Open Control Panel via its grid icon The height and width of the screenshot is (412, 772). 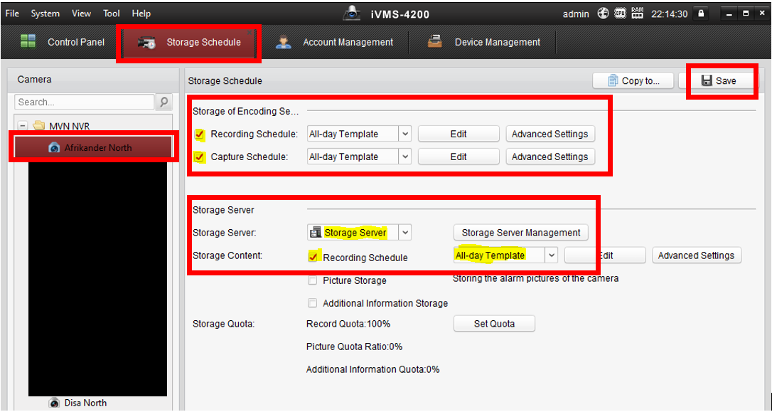coord(28,42)
